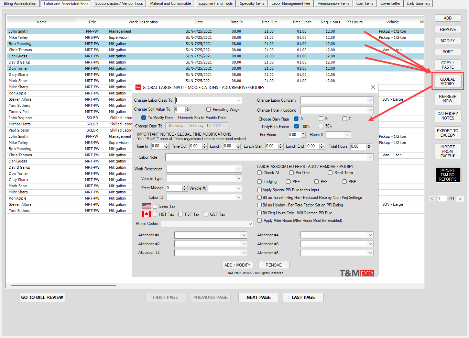Click the NEXT PAGE button
469x338 pixels.
pos(259,297)
